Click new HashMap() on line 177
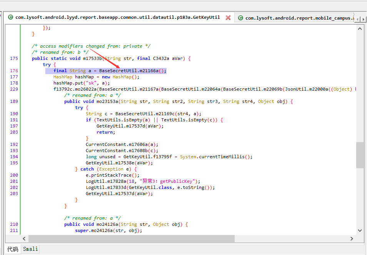This screenshot has width=367, height=255. (120, 77)
